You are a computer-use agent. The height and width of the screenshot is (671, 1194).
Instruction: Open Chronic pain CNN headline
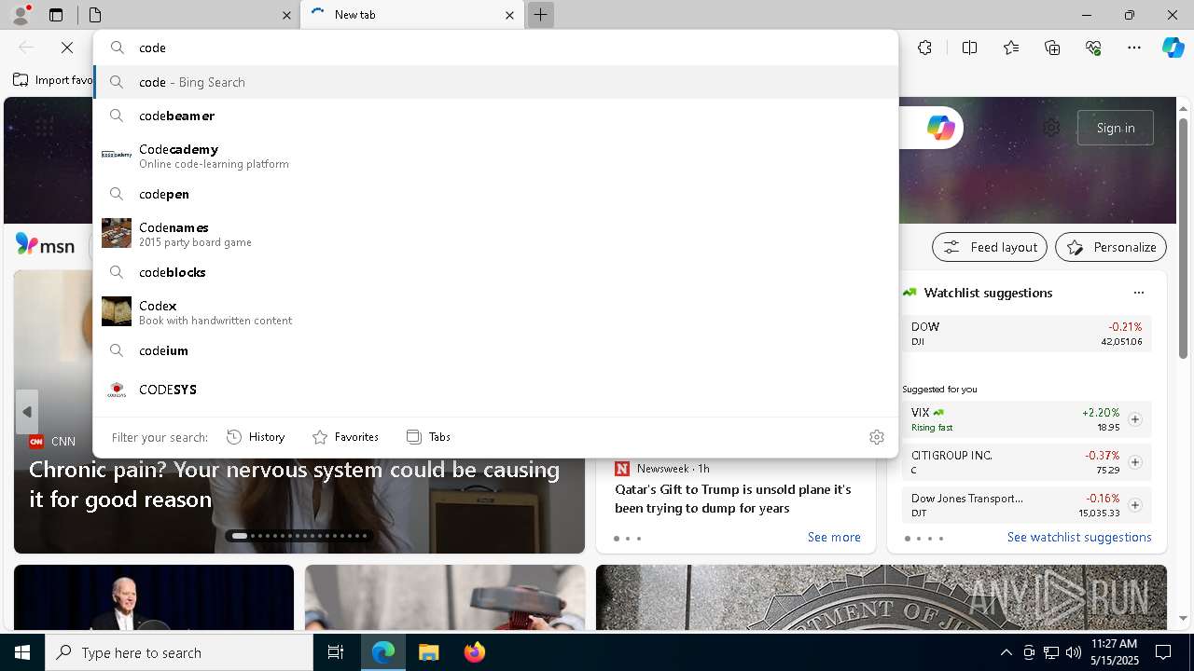pos(294,484)
